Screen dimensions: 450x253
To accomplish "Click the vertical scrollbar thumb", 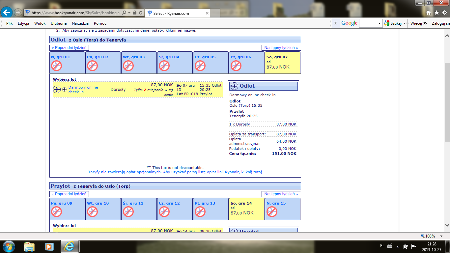I will [x=447, y=102].
